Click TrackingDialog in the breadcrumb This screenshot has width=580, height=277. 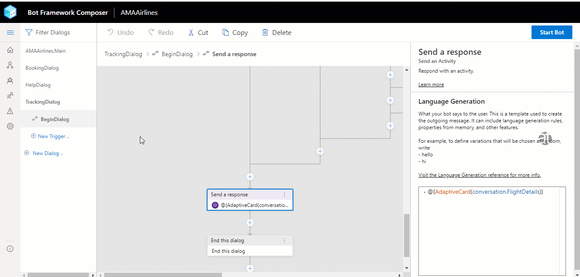123,54
